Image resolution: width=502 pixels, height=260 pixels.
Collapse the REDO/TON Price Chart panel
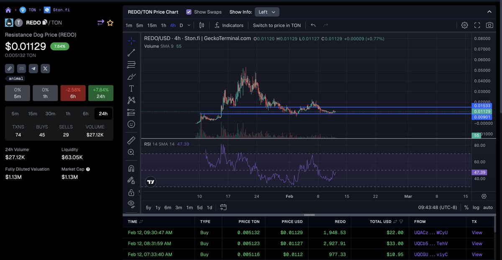[x=489, y=12]
